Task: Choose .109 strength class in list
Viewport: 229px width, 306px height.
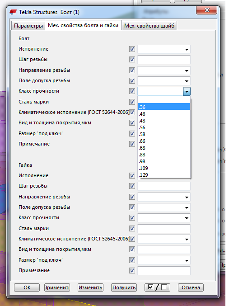Action: pyautogui.click(x=164, y=168)
